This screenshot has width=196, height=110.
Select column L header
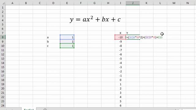[x=160, y=3]
